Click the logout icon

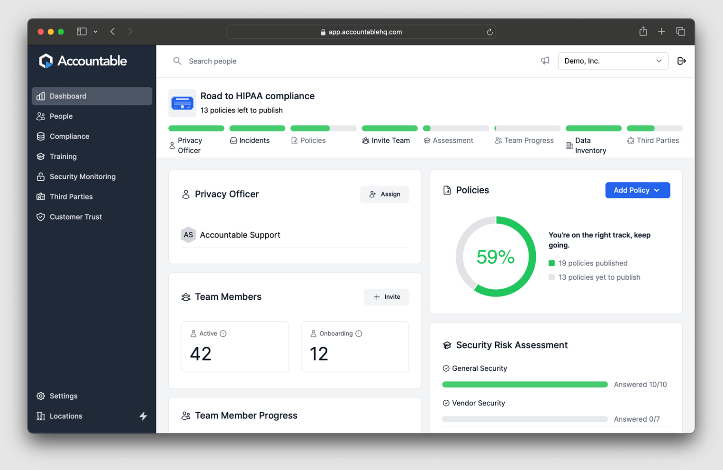click(681, 61)
